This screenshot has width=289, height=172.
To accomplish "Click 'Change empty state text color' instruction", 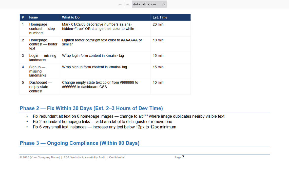I will point(100,85).
